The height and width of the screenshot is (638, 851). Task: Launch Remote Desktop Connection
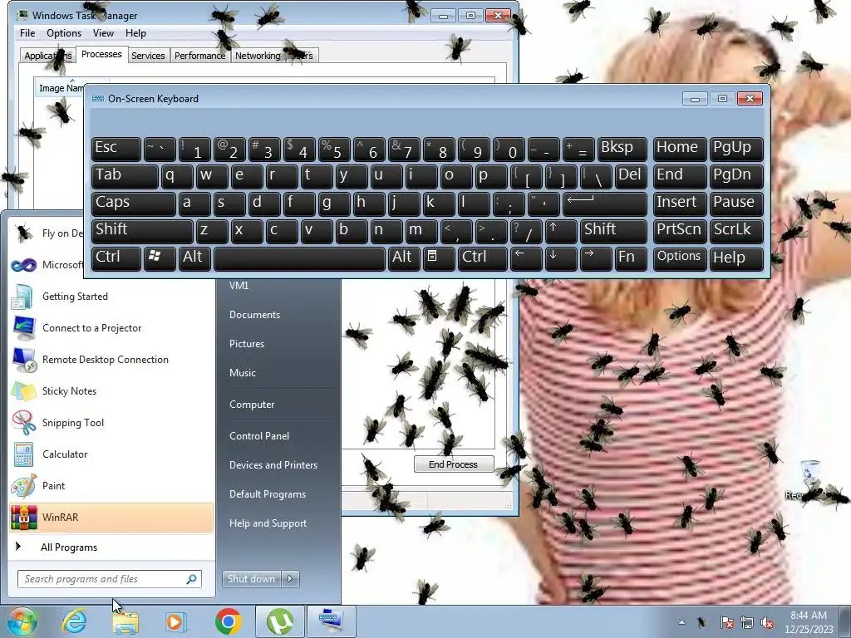point(111,360)
